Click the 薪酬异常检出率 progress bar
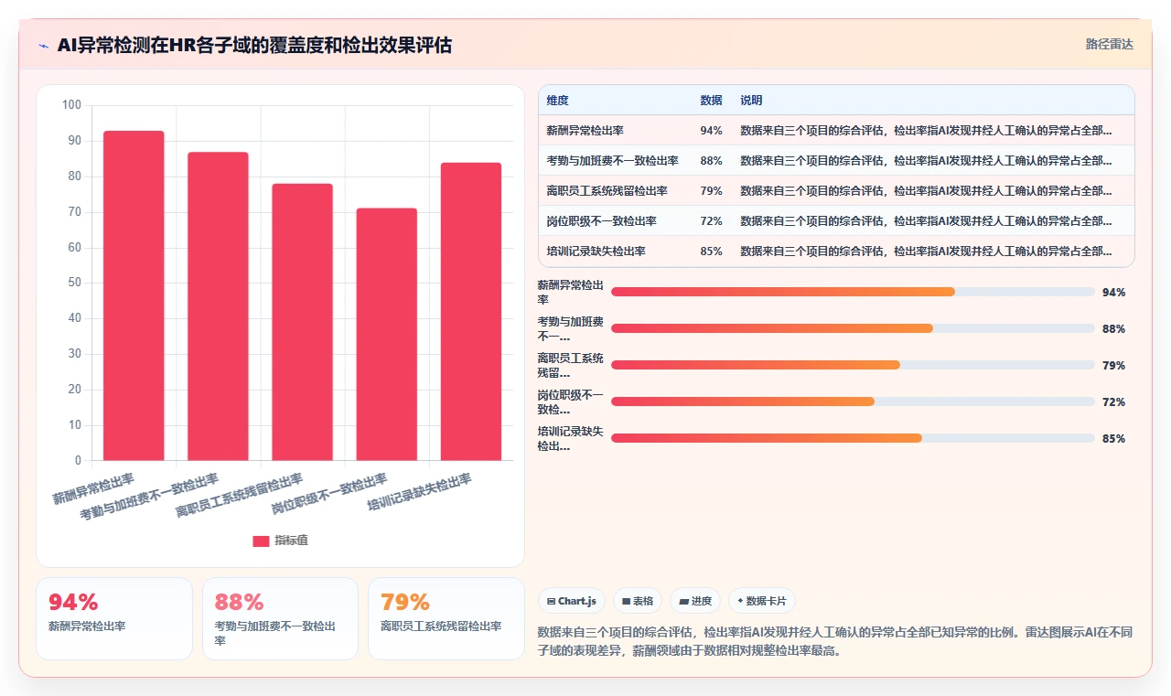 [853, 292]
